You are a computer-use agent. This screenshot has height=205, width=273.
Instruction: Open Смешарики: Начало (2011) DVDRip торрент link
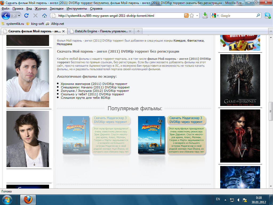(95, 87)
